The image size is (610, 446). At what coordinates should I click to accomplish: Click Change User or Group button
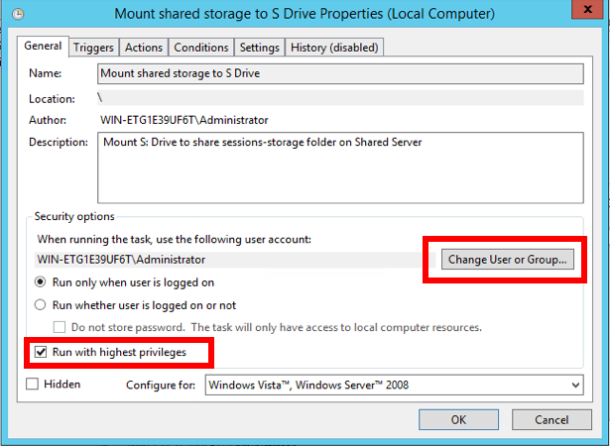pyautogui.click(x=507, y=260)
